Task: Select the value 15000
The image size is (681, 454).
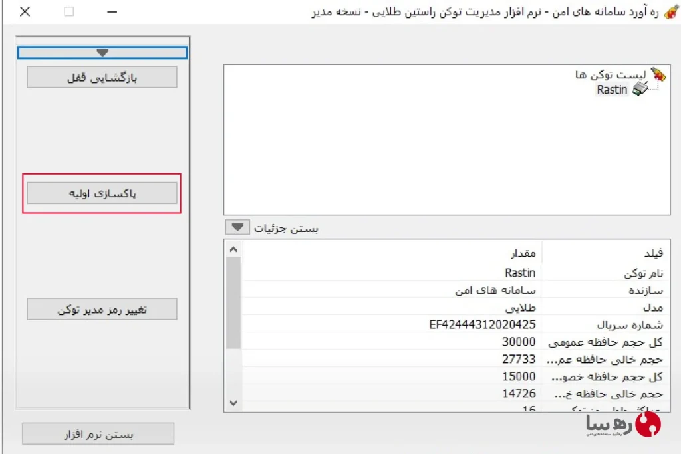Action: pyautogui.click(x=519, y=376)
